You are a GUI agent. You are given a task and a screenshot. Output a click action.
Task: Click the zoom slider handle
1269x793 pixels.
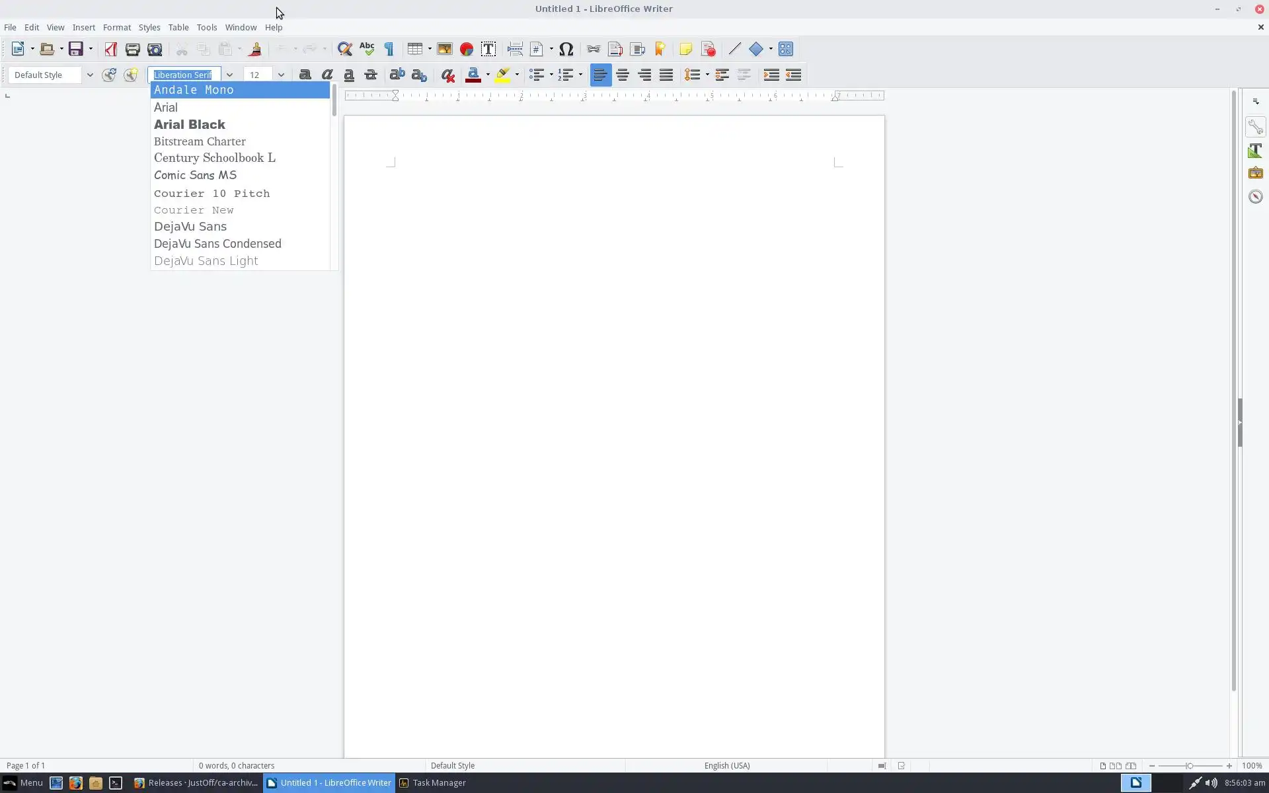tap(1189, 765)
